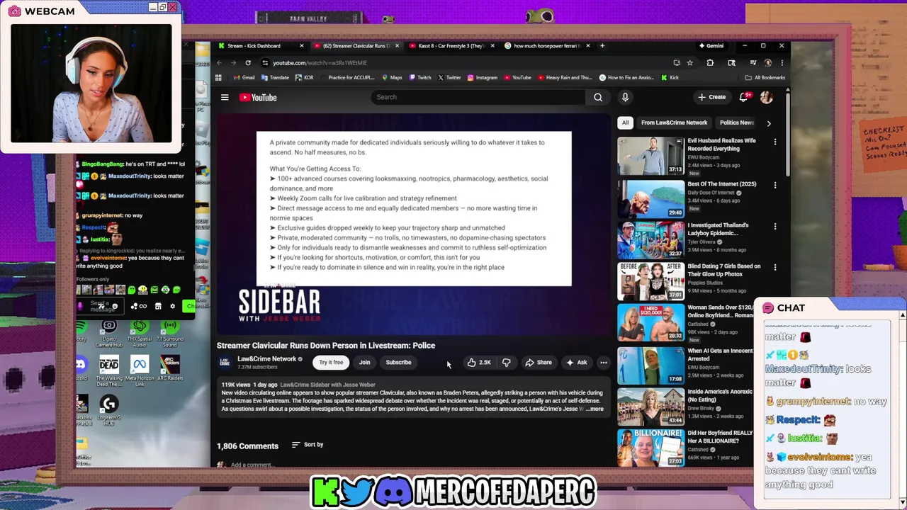Open more actions three-dot menu under the video

point(604,363)
